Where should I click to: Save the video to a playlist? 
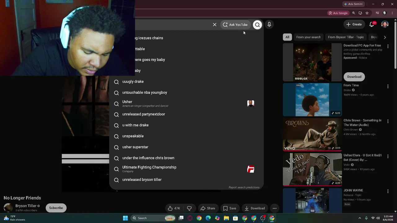(x=230, y=208)
